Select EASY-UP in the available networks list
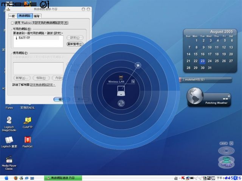The image size is (242, 181). pyautogui.click(x=36, y=38)
